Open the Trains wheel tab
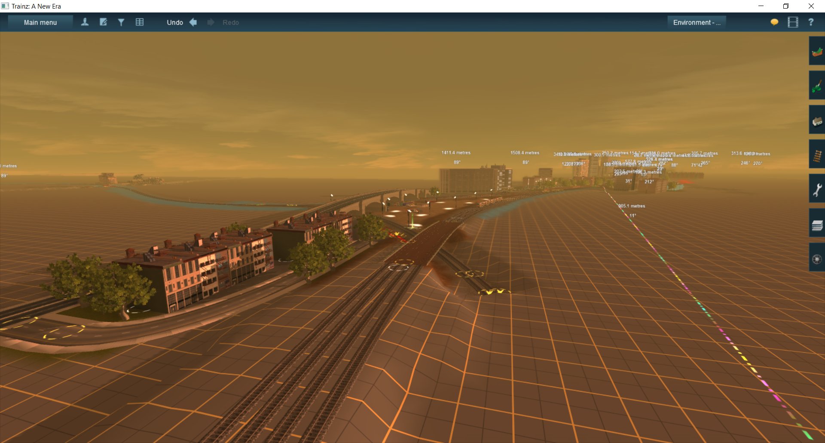Screen dimensions: 825x443 coord(817,257)
